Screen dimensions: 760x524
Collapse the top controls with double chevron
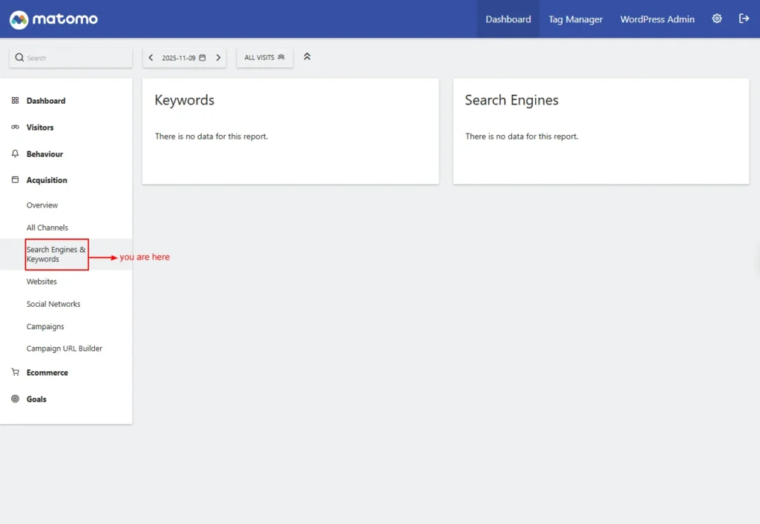click(307, 57)
